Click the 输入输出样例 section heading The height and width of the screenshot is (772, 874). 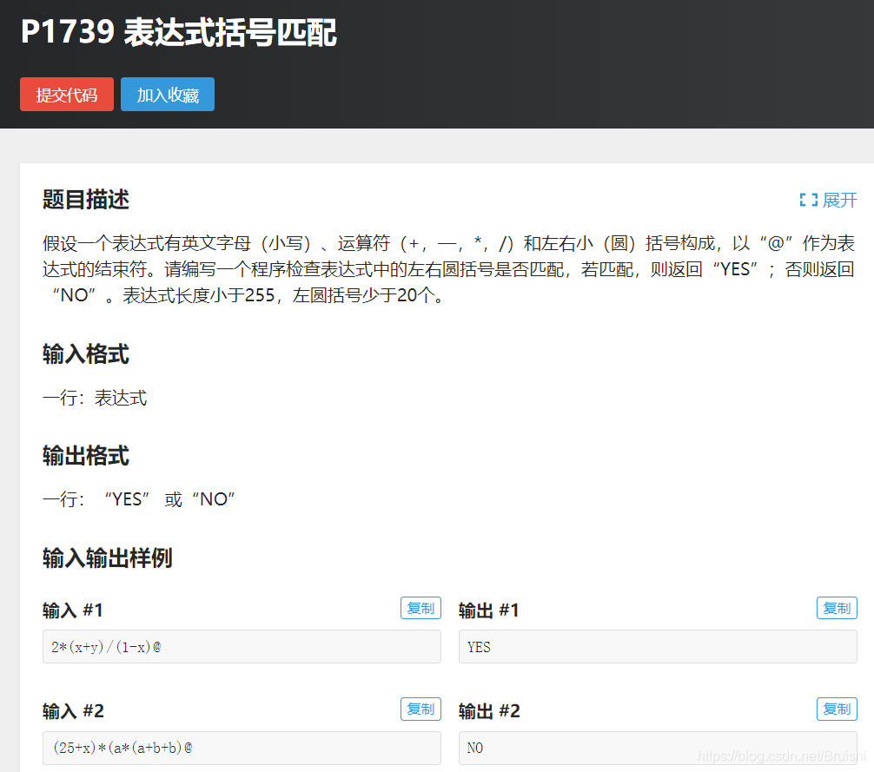pos(108,558)
